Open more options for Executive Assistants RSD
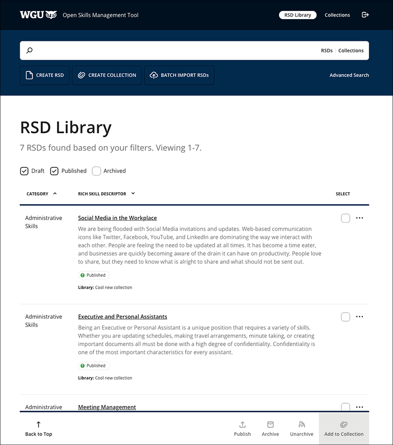 (360, 317)
